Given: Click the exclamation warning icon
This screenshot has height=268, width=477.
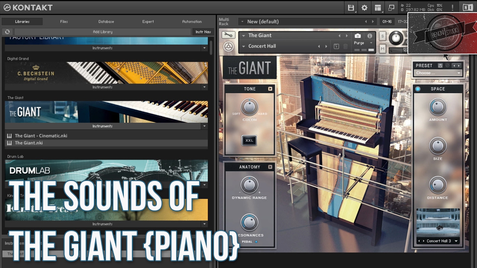Looking at the screenshot, I should click(x=452, y=7).
